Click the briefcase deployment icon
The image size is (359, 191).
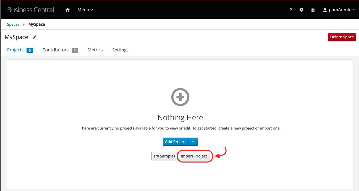click(x=313, y=10)
